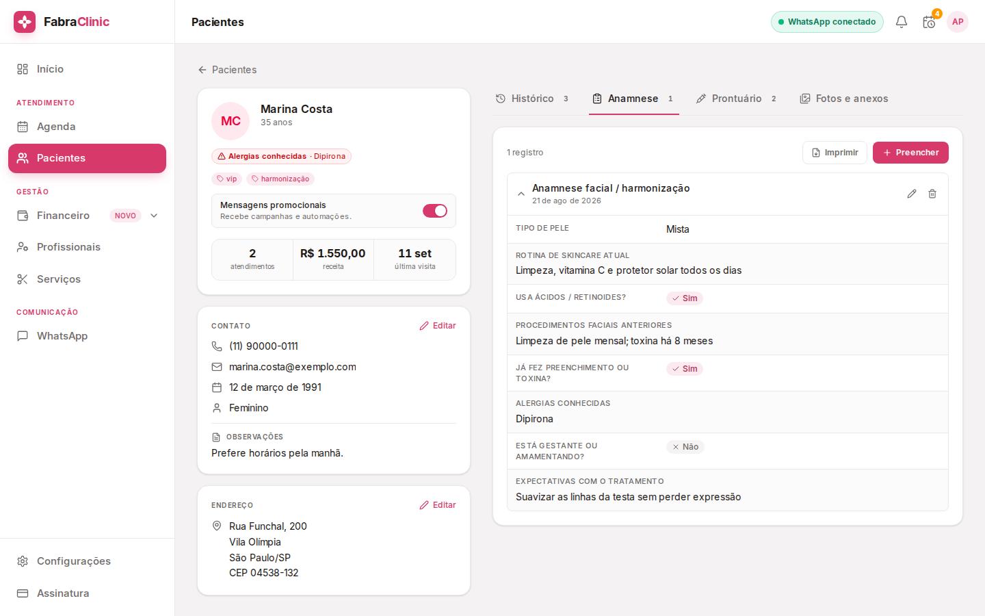The image size is (985, 616).
Task: Click the FabraClinic logo icon
Action: [25, 22]
